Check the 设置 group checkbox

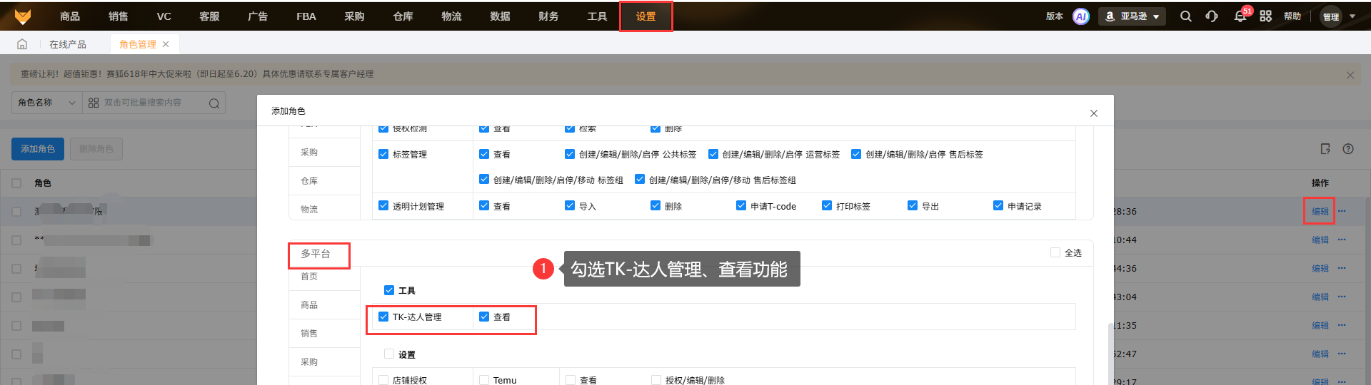pyautogui.click(x=389, y=354)
